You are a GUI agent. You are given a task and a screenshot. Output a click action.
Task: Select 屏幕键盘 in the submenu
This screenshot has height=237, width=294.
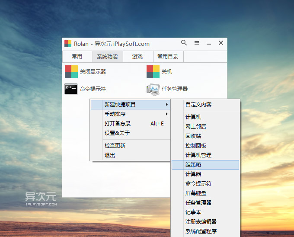point(205,193)
